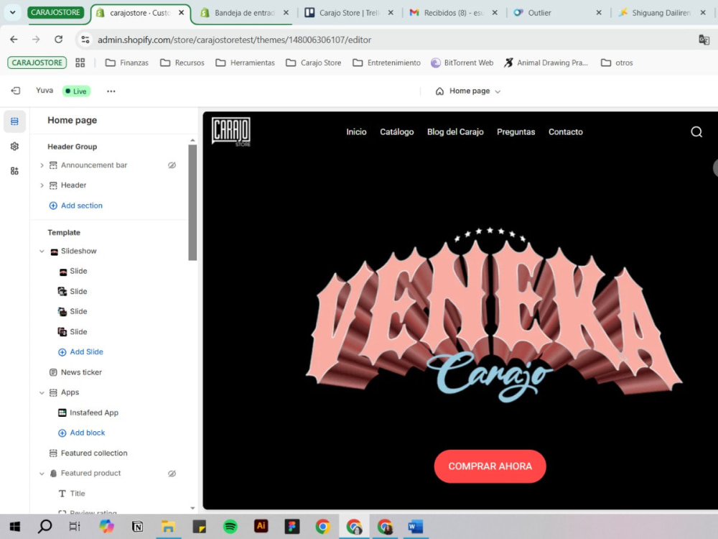Click the browser translate page icon
Screen dimensions: 718x539
click(x=704, y=40)
